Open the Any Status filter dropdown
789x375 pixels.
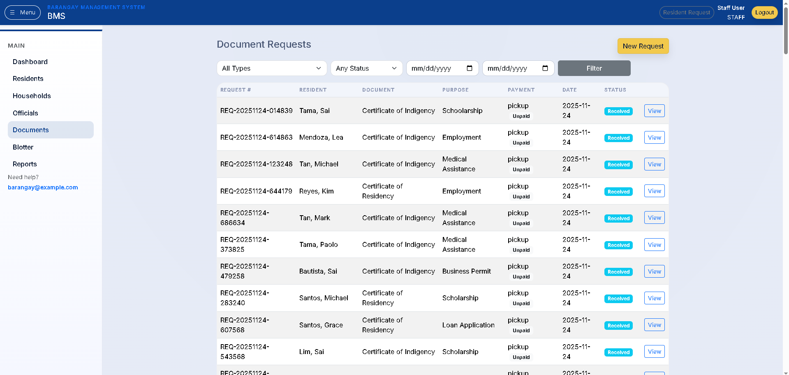[366, 68]
